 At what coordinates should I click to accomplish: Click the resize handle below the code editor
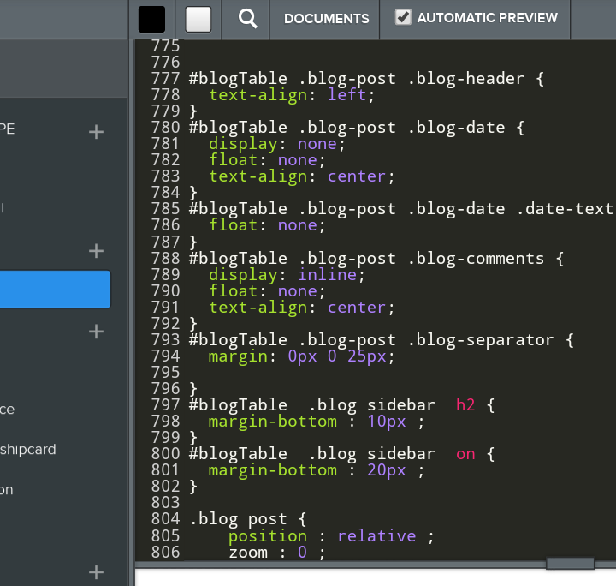pos(570,563)
